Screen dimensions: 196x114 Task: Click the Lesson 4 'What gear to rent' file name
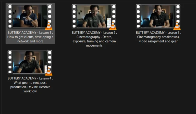point(30,85)
